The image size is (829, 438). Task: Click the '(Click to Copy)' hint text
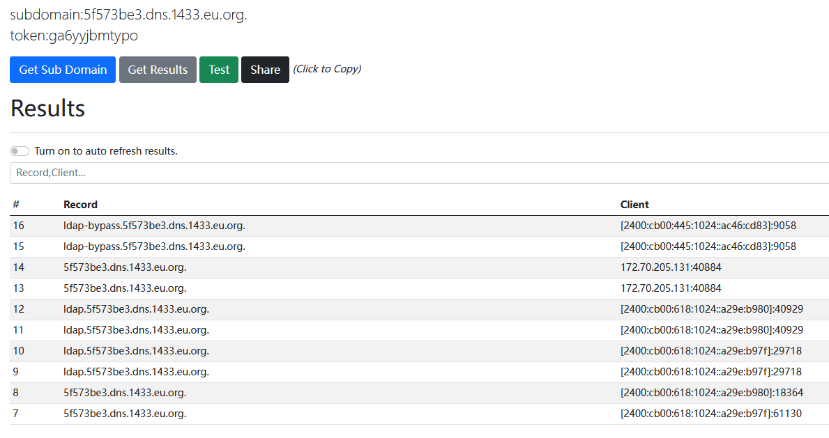point(327,69)
